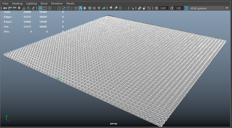
Task: Click the Grease Pencil icon
Action: [33, 8]
